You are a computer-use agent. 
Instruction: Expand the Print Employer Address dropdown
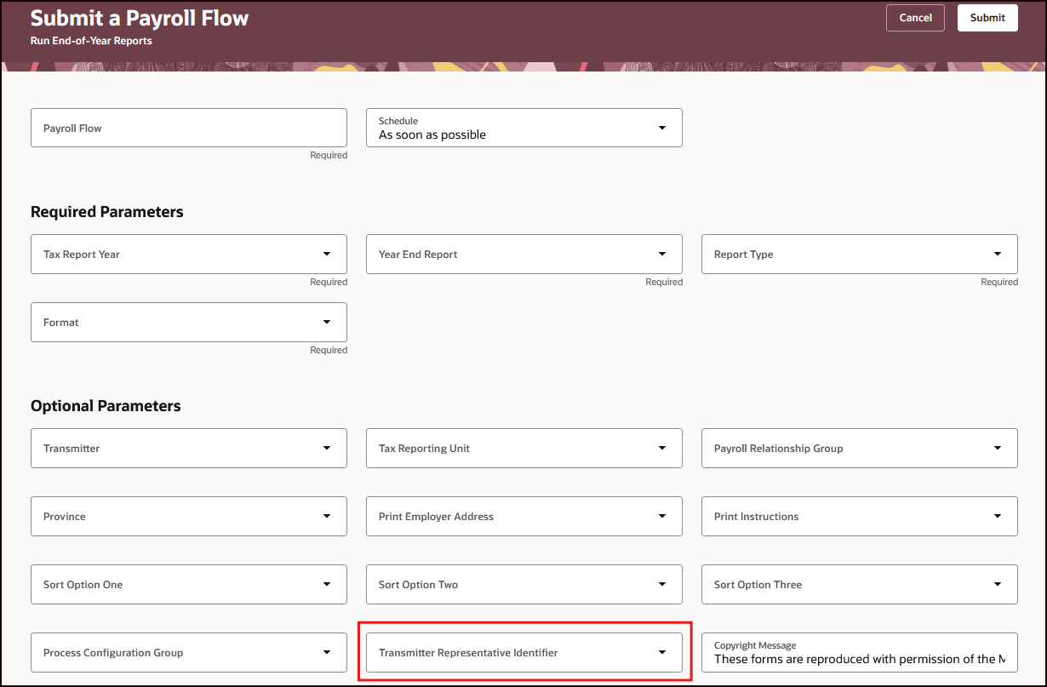(523, 517)
